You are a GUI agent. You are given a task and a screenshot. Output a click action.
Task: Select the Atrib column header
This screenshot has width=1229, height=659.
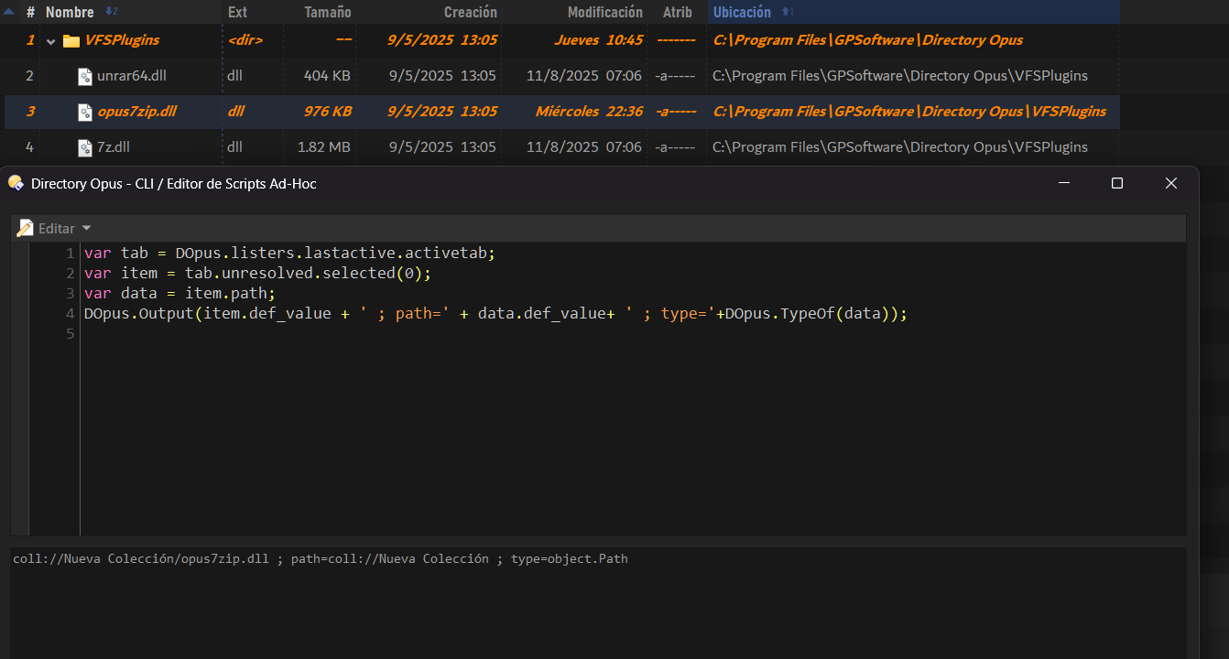pos(677,12)
